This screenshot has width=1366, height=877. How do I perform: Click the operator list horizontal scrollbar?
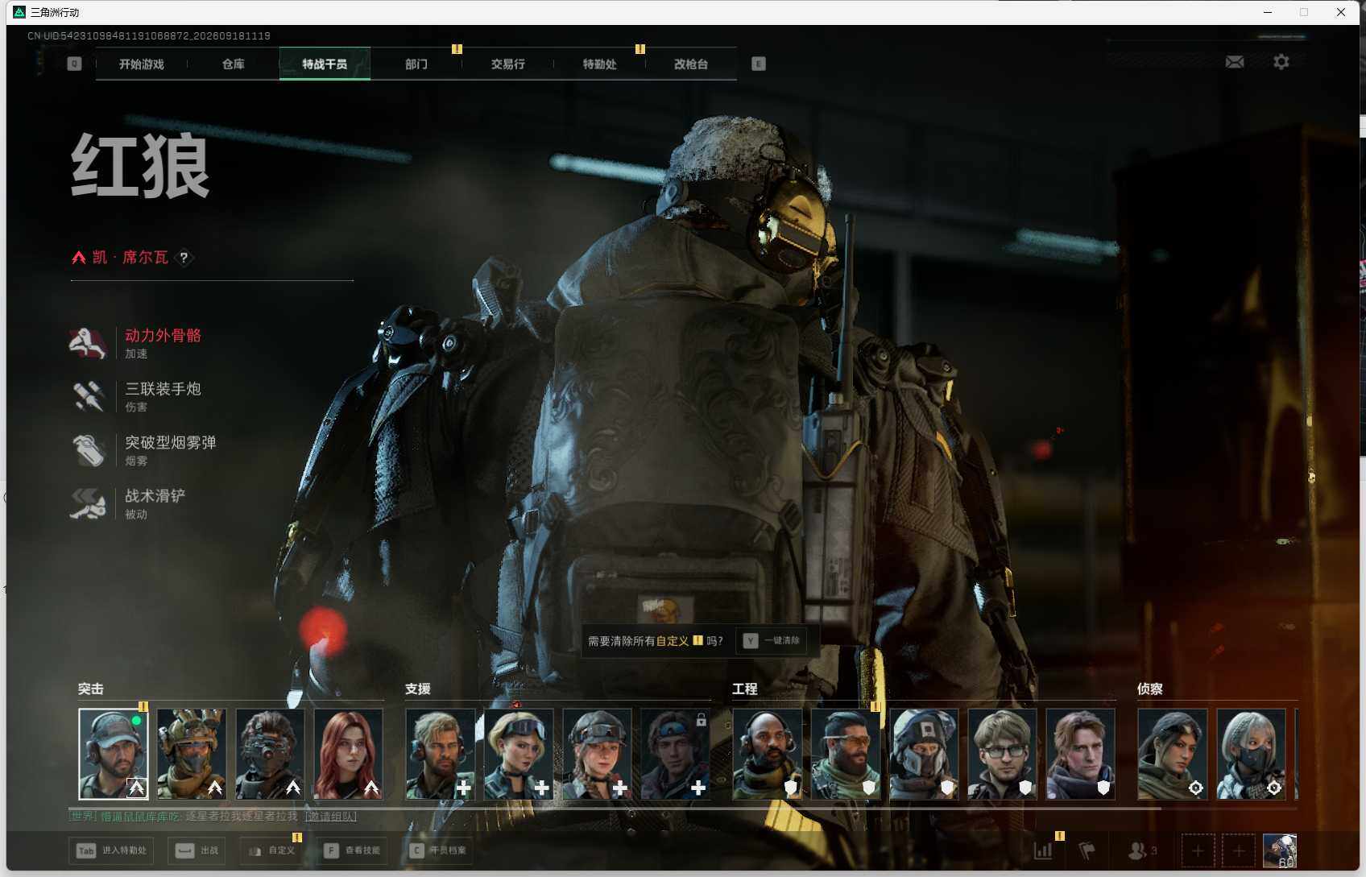615,808
